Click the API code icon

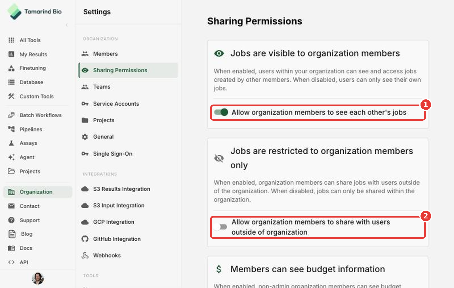[11, 262]
